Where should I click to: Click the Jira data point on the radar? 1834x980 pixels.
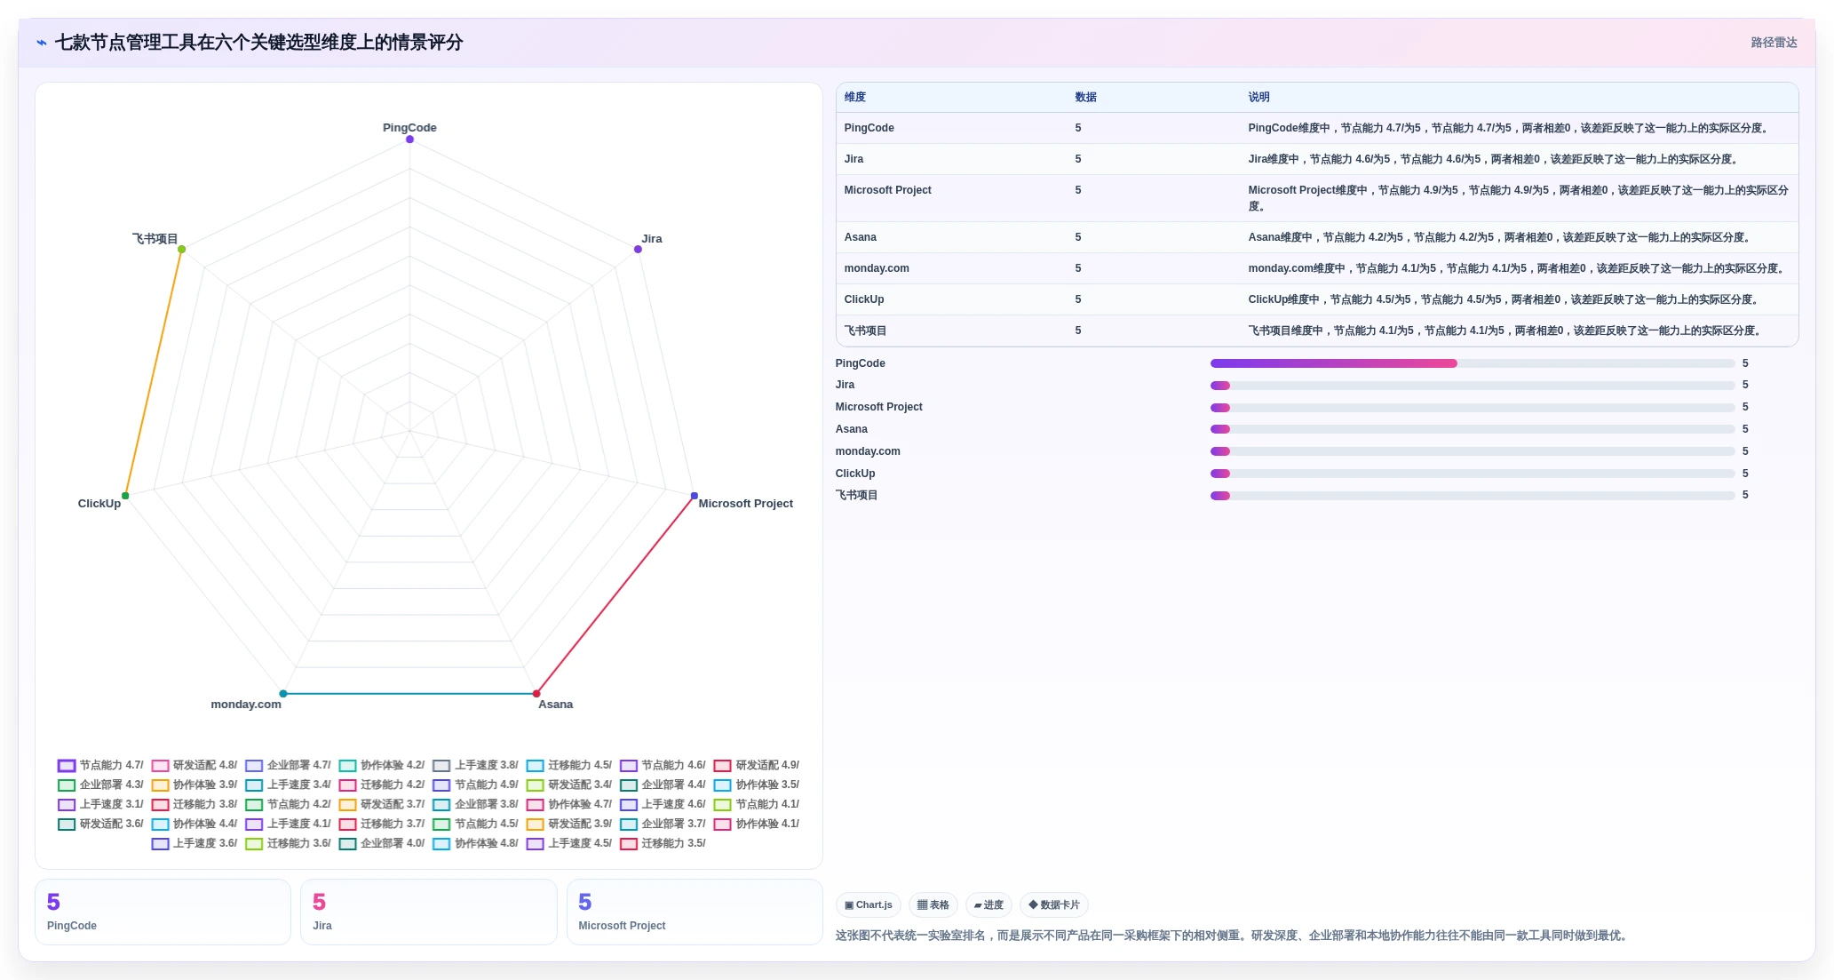pyautogui.click(x=638, y=250)
